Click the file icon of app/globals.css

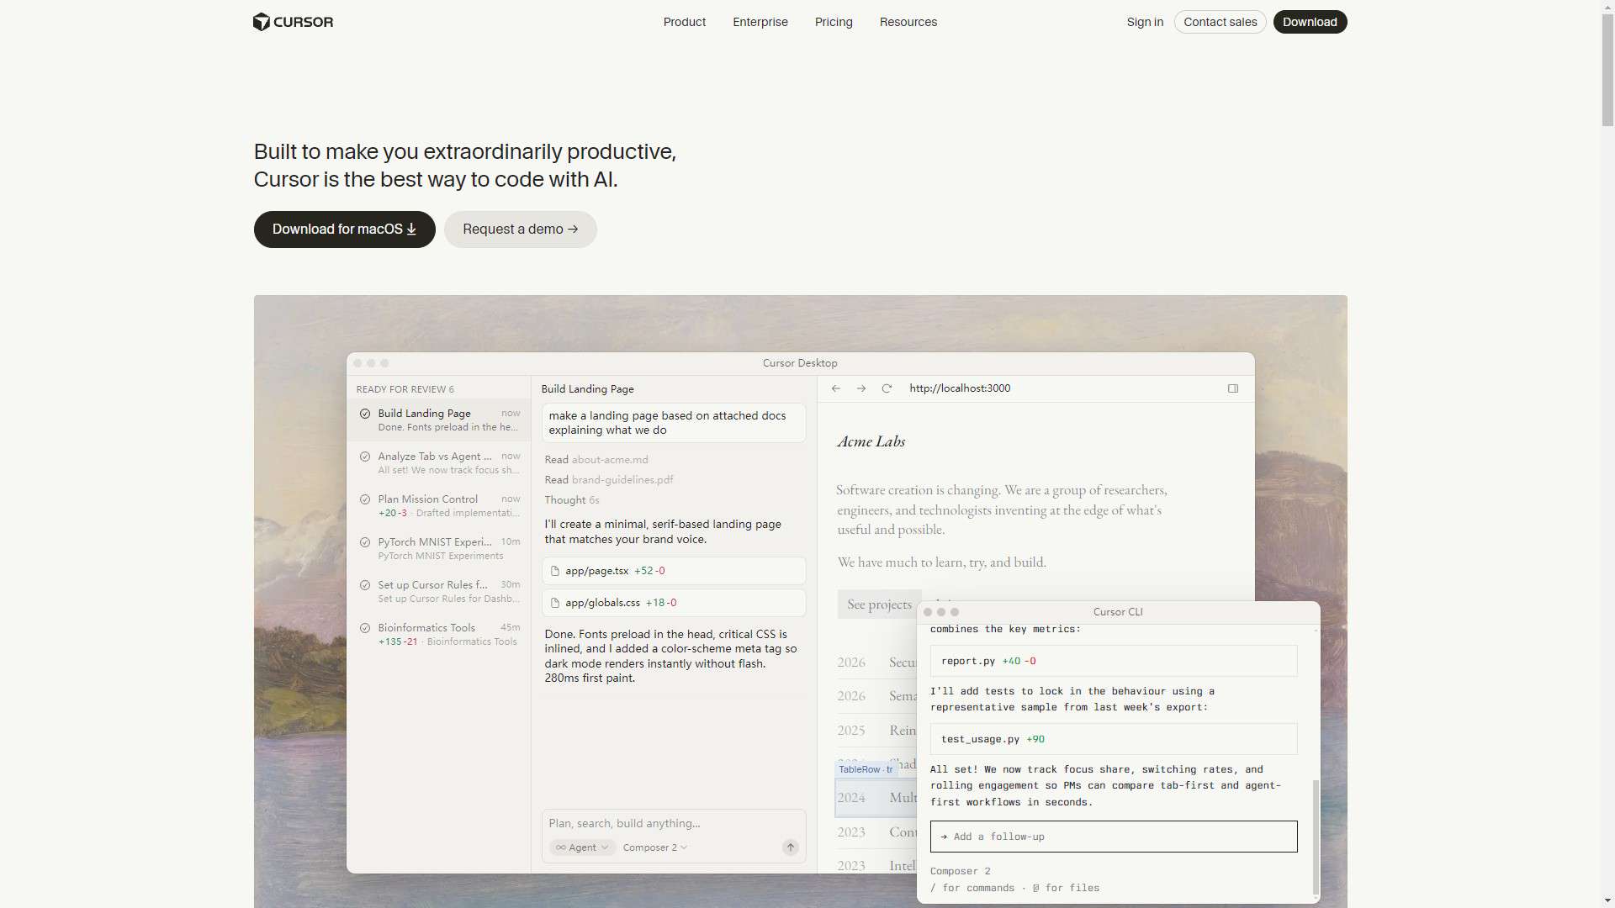click(x=555, y=603)
